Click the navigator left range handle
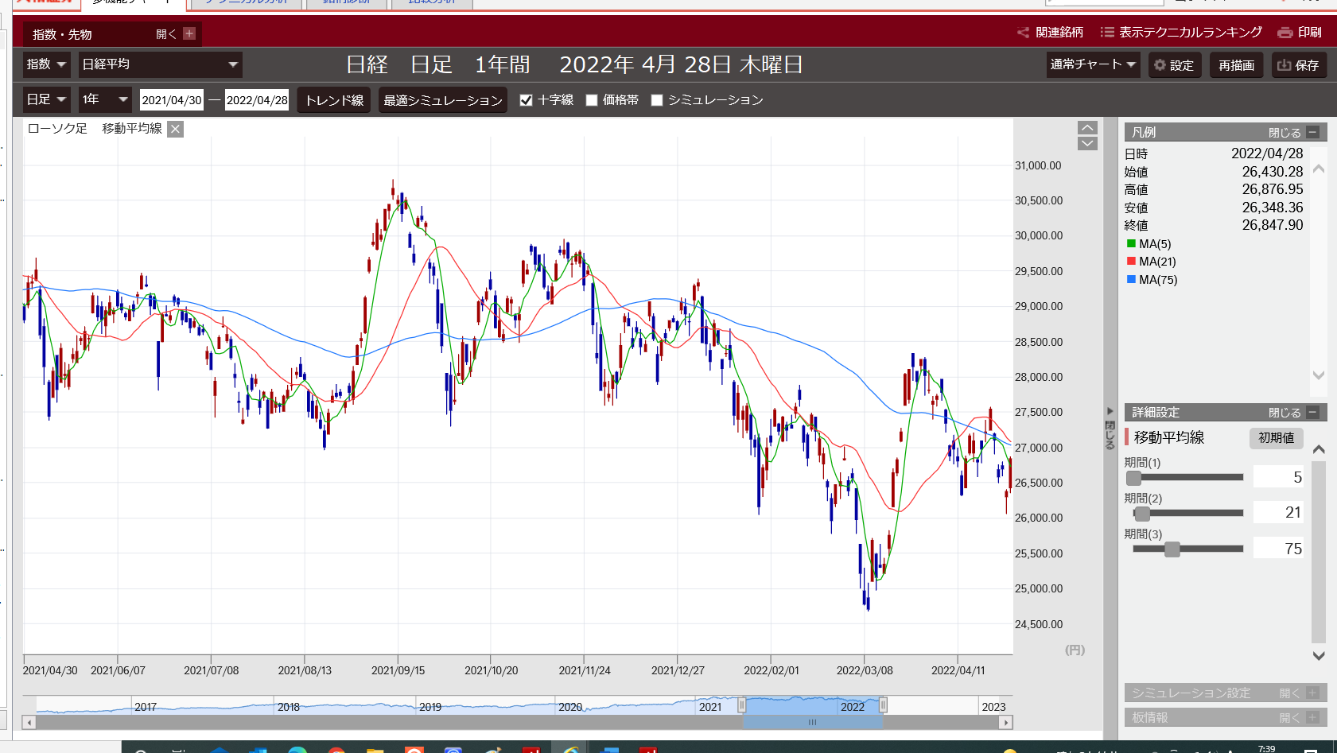Viewport: 1337px width, 753px height. (x=742, y=704)
